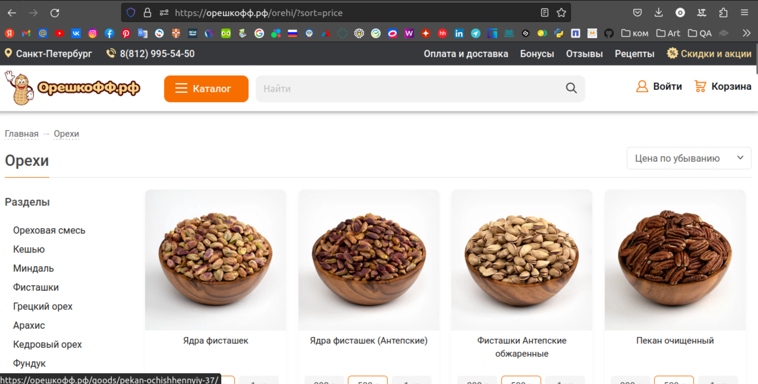
Task: Open the Downloads panel icon
Action: (658, 13)
